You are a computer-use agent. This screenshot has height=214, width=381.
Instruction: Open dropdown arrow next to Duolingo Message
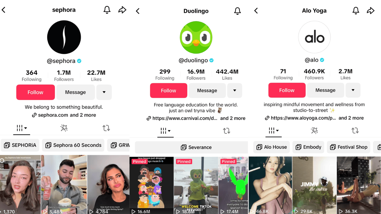[x=235, y=90]
